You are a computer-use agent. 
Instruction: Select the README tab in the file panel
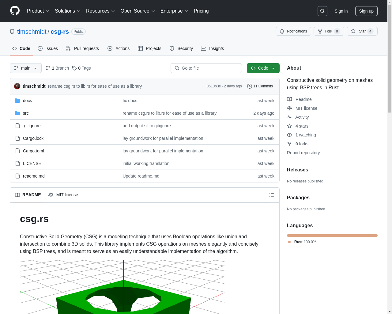pos(28,195)
